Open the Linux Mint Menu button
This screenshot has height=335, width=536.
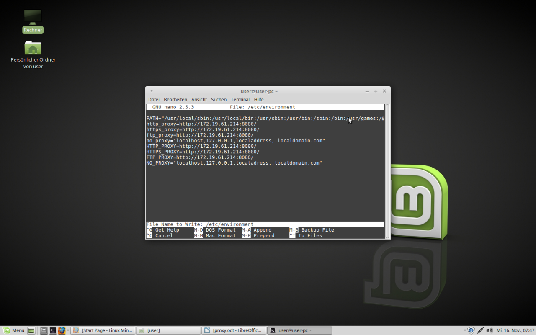14,330
